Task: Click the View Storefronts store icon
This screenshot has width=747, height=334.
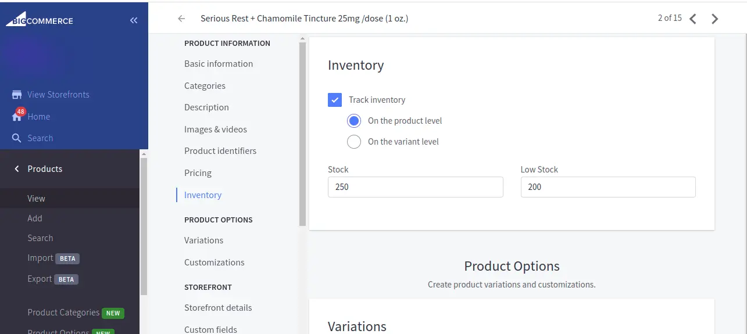Action: tap(17, 95)
